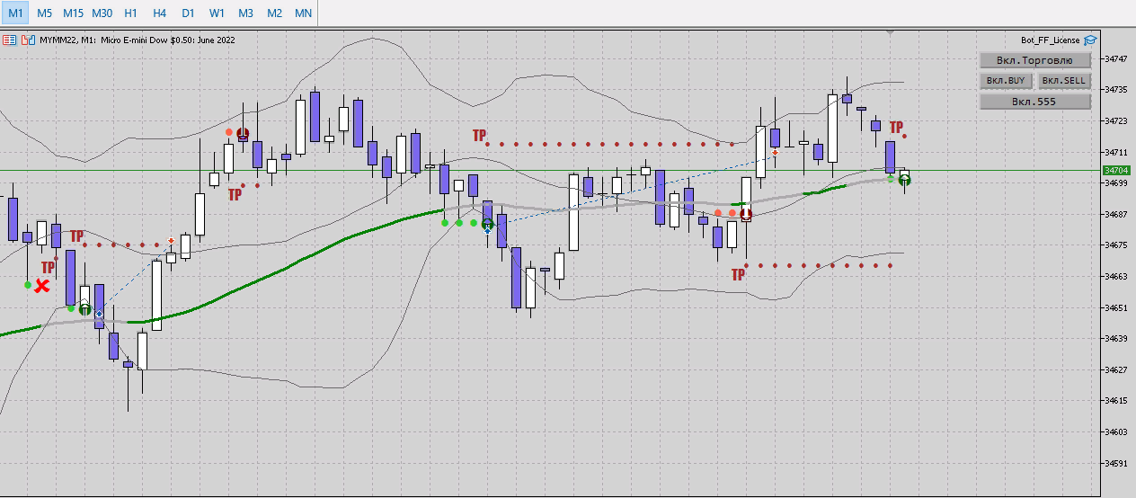This screenshot has height=498, width=1136.
Task: Click the 34603 price scale label
Action: (1117, 432)
